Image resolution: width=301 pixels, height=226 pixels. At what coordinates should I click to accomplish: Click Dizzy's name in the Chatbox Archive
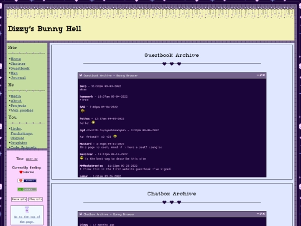[x=84, y=225]
